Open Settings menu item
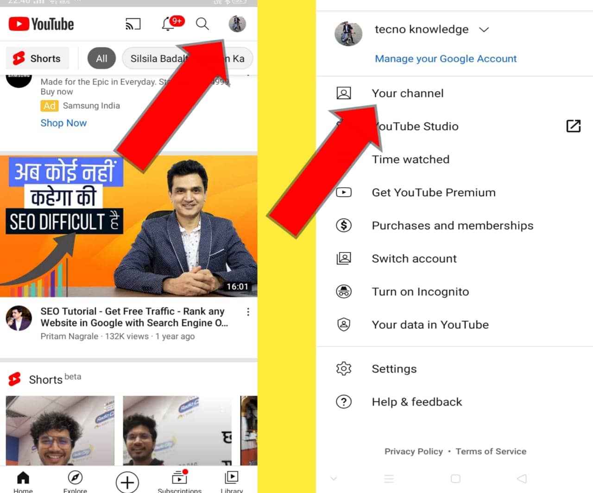The height and width of the screenshot is (493, 593). 454,369
